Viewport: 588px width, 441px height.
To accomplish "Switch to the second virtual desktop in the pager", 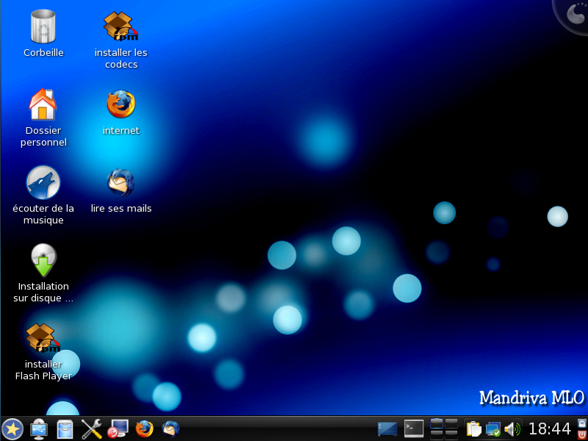I will (x=451, y=423).
